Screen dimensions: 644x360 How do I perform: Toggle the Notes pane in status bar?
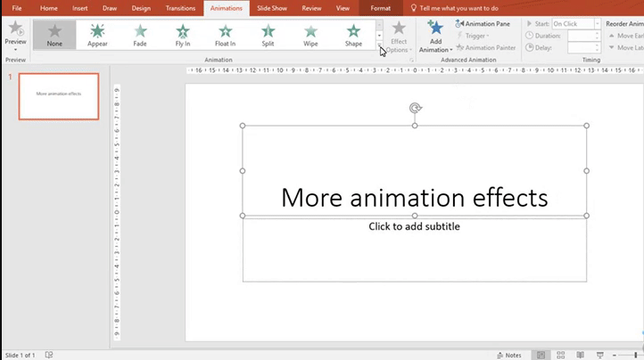coord(508,355)
